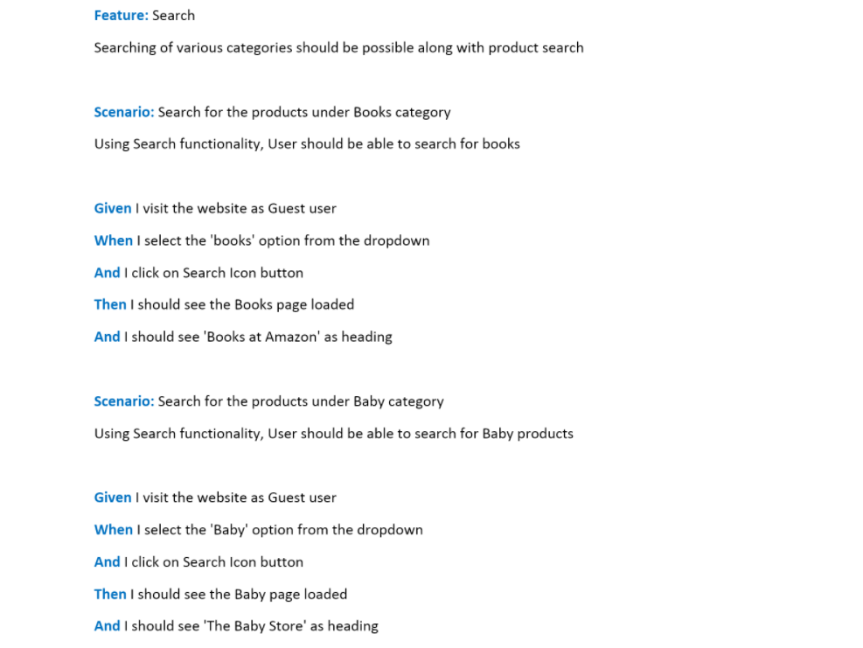Viewport: 863px width, 648px height.
Task: Click the line ending "able to search for books"
Action: tap(307, 144)
